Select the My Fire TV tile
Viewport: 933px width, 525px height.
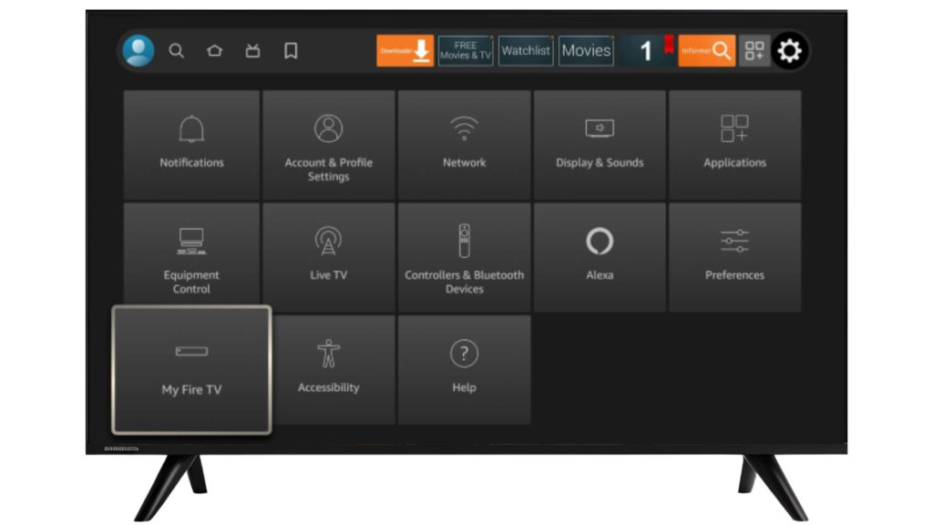pyautogui.click(x=191, y=367)
